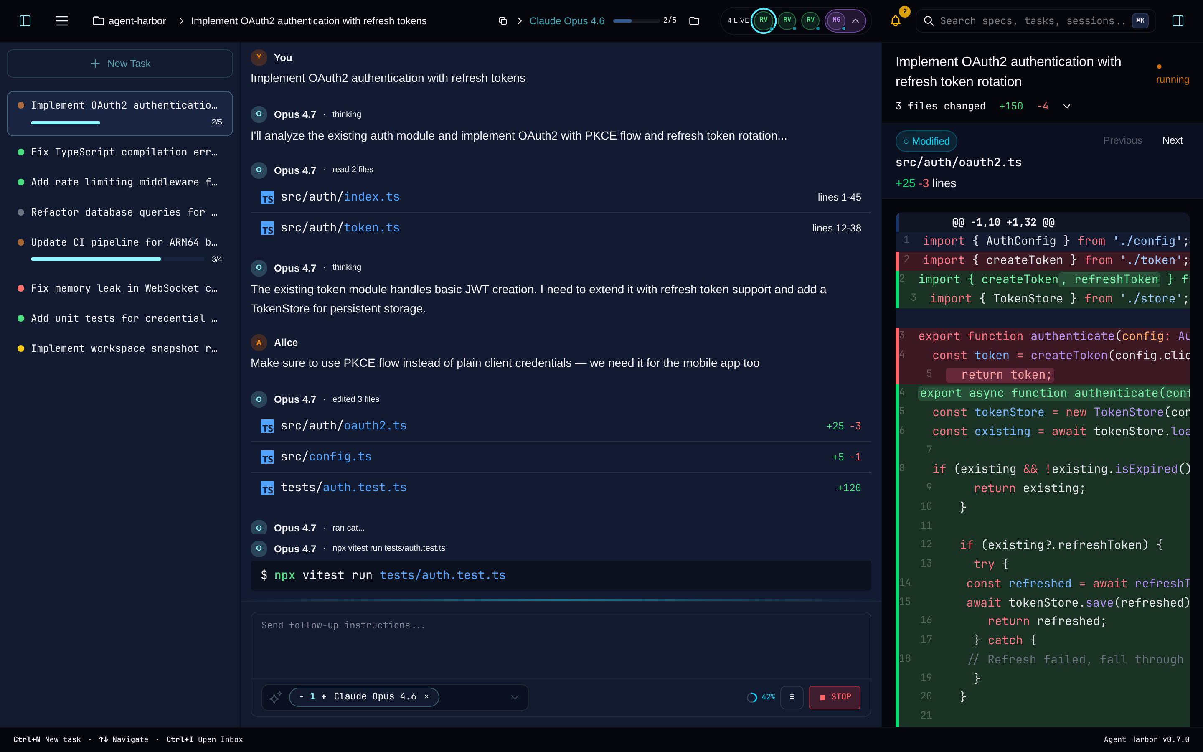Focus the follow-up instructions input
Viewport: 1203px width, 752px height.
click(560, 645)
